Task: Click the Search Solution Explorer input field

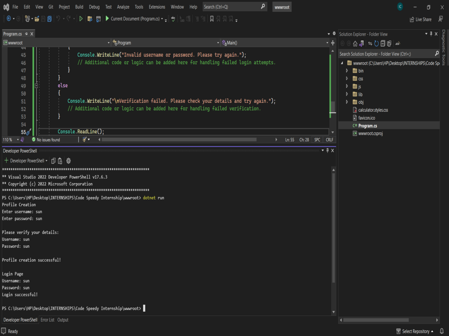Action: (386, 54)
